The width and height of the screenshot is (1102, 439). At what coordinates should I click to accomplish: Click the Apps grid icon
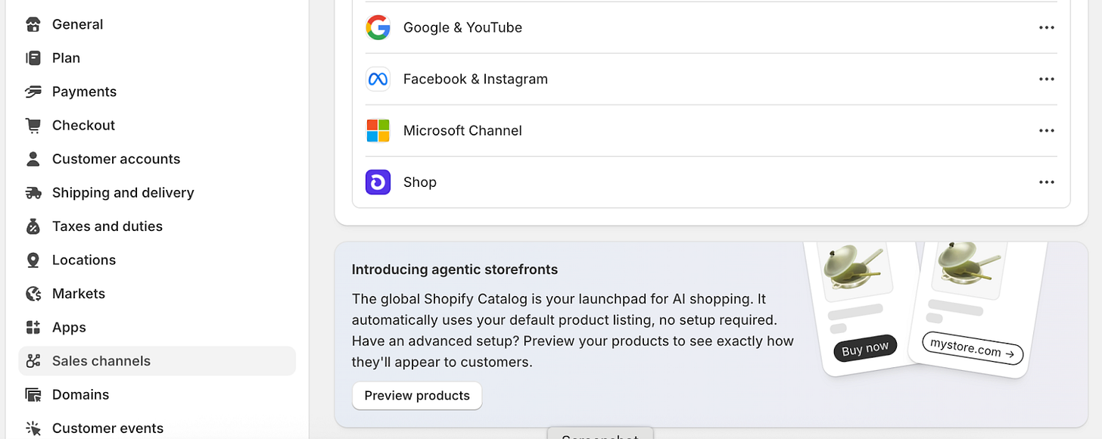(x=33, y=328)
